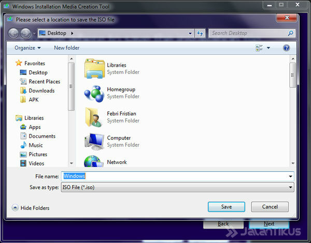The image size is (311, 243).
Task: Click the Videos filmstrip icon in the sidebar
Action: [x=23, y=163]
